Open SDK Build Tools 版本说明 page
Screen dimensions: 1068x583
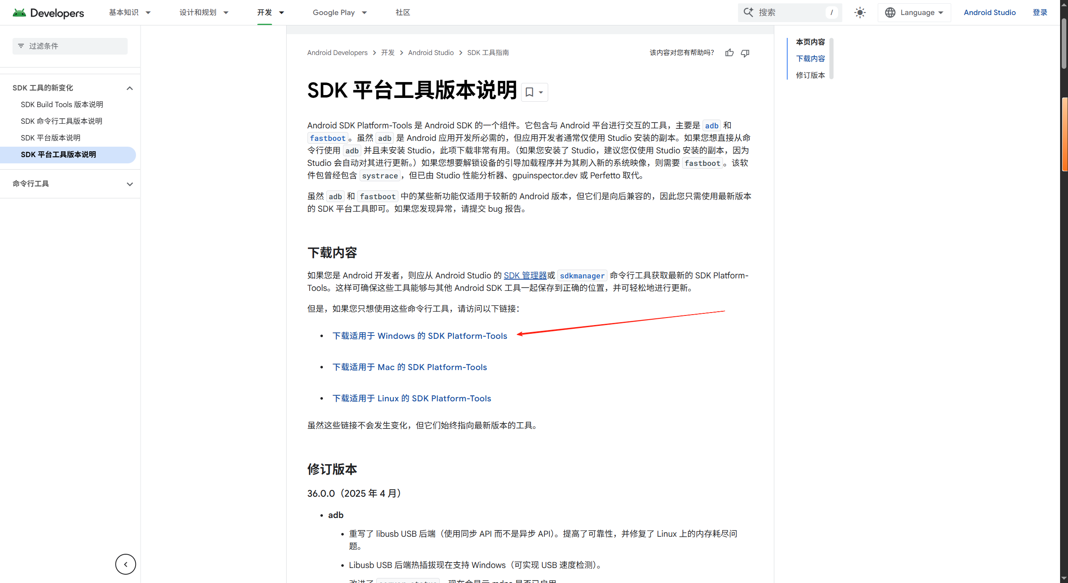coord(62,105)
